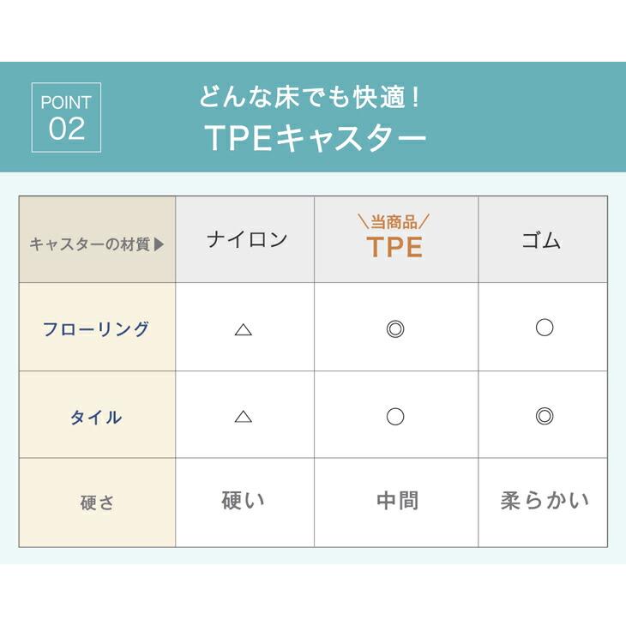This screenshot has width=626, height=626.
Task: Click the double circle for TPE flooring
Action: (395, 329)
